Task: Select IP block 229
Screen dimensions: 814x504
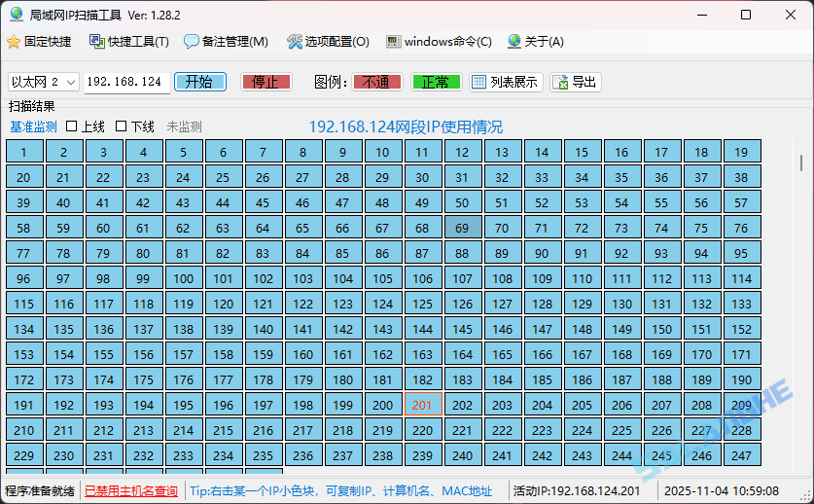Action: tap(24, 455)
